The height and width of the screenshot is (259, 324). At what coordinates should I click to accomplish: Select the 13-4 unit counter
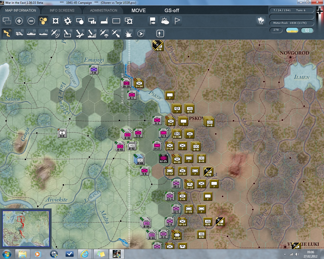(170, 196)
